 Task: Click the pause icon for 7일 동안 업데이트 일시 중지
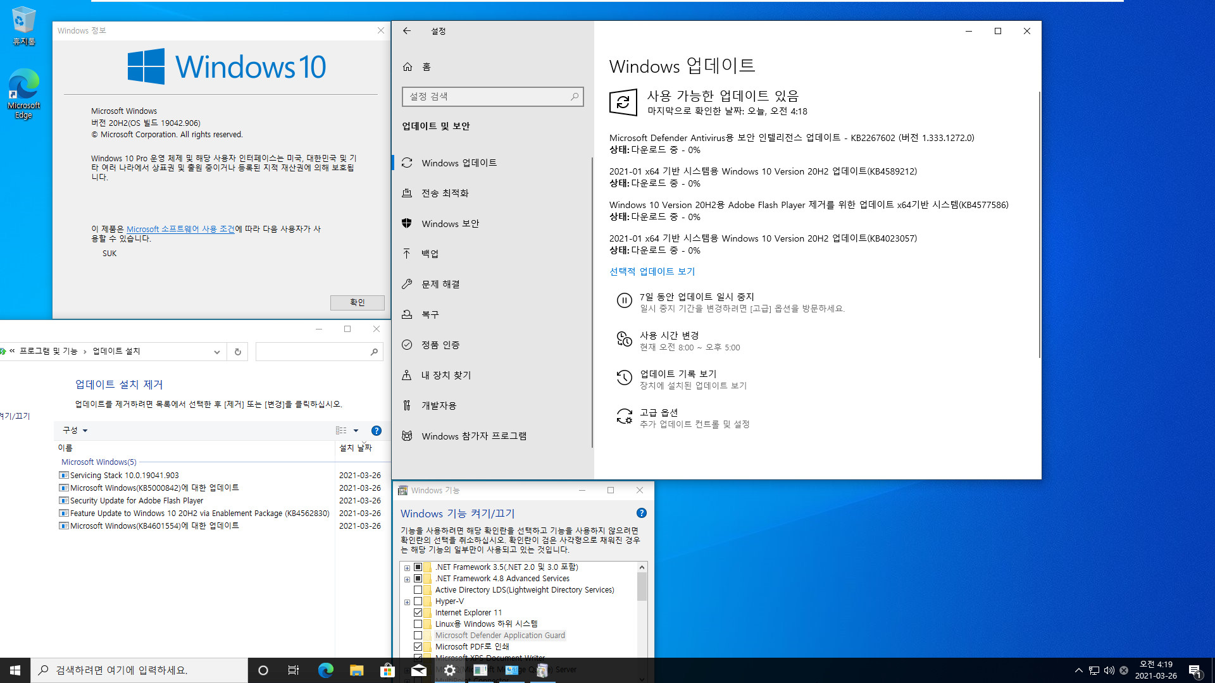(624, 301)
